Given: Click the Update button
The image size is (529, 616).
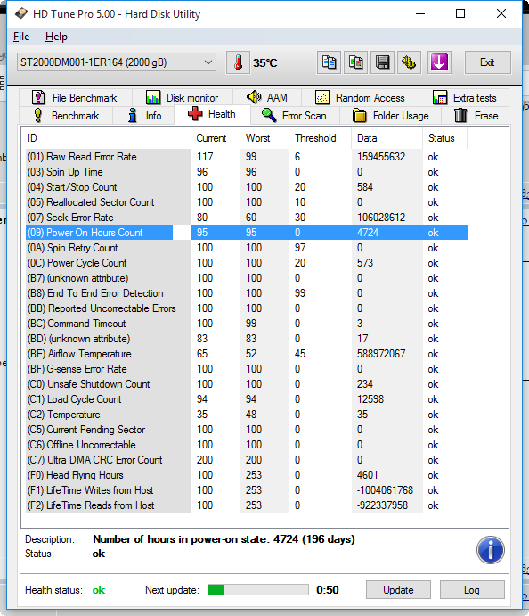Looking at the screenshot, I should coord(398,589).
